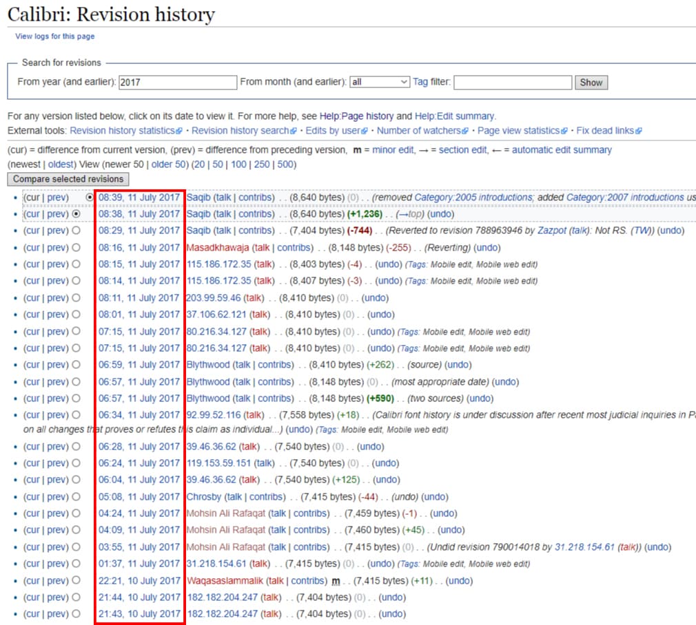Select radio button for 05:08 revision

pyautogui.click(x=76, y=497)
